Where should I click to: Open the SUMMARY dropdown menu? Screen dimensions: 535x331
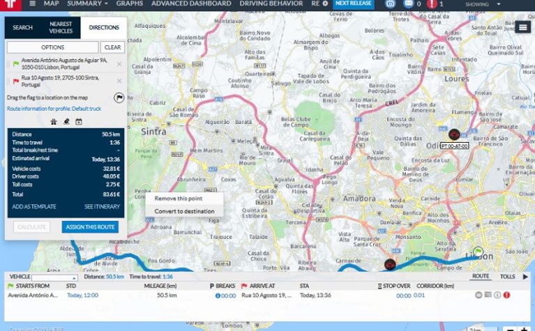pyautogui.click(x=87, y=3)
